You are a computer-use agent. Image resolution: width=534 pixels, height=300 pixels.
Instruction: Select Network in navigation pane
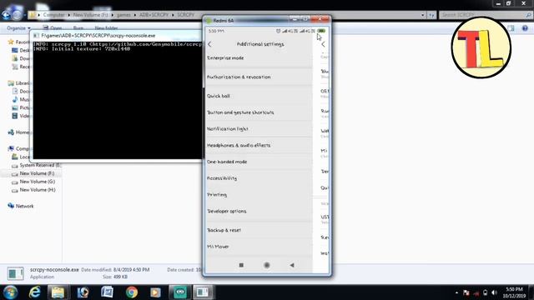tap(21, 206)
